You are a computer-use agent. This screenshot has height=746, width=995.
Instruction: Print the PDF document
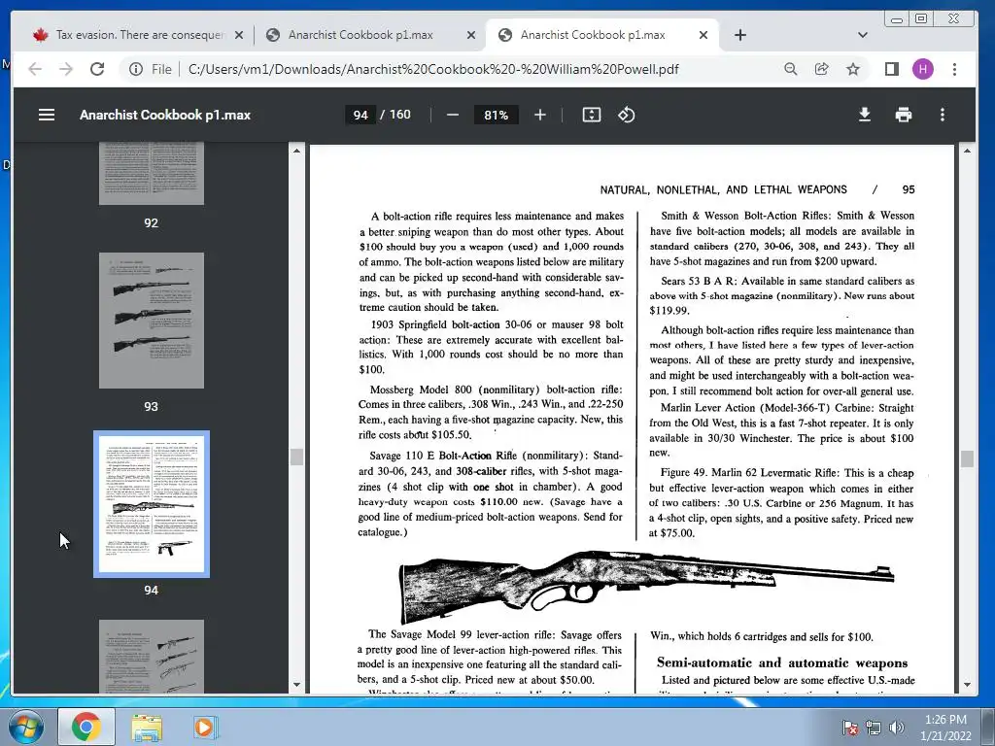tap(904, 115)
